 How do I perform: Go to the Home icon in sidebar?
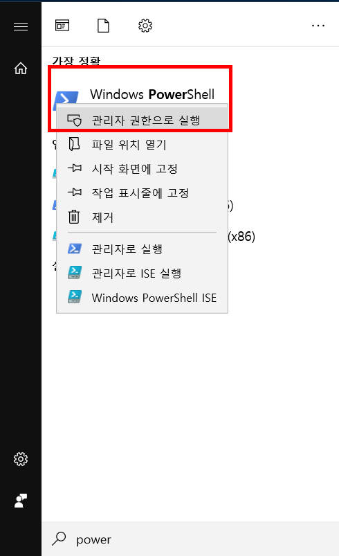pos(21,68)
